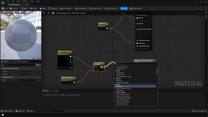Click the Normal input pin

tap(137, 24)
